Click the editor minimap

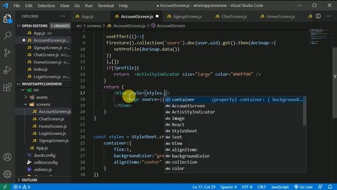(x=320, y=36)
